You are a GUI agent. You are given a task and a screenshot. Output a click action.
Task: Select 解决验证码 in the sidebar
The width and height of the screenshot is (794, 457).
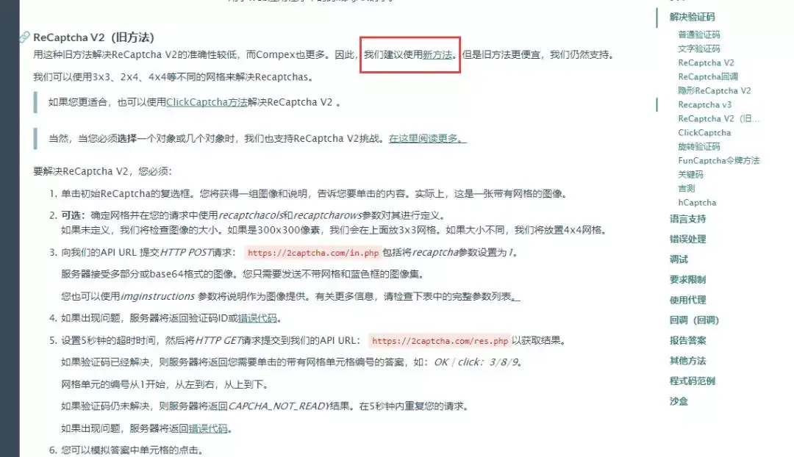coord(692,17)
